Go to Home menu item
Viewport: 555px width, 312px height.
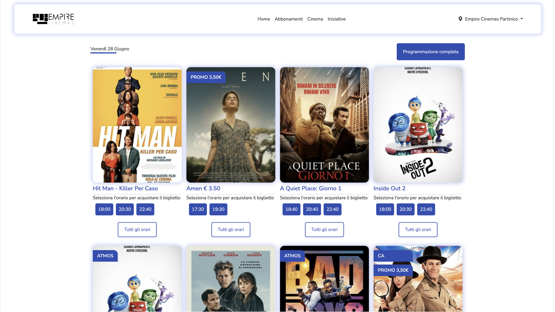click(x=264, y=19)
